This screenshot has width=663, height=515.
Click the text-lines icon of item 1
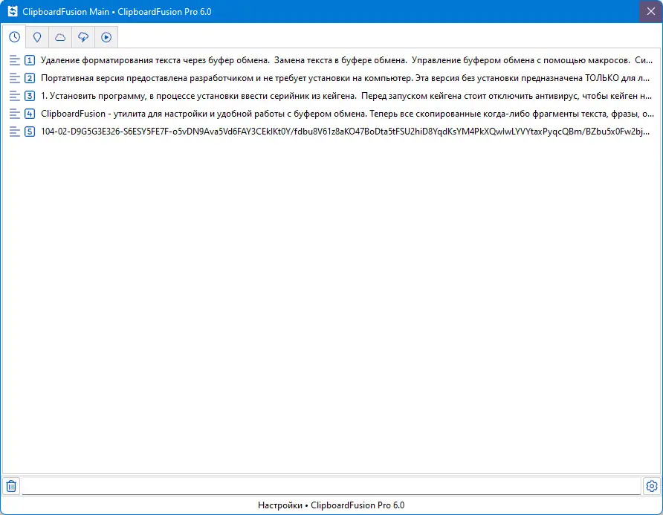pyautogui.click(x=15, y=60)
